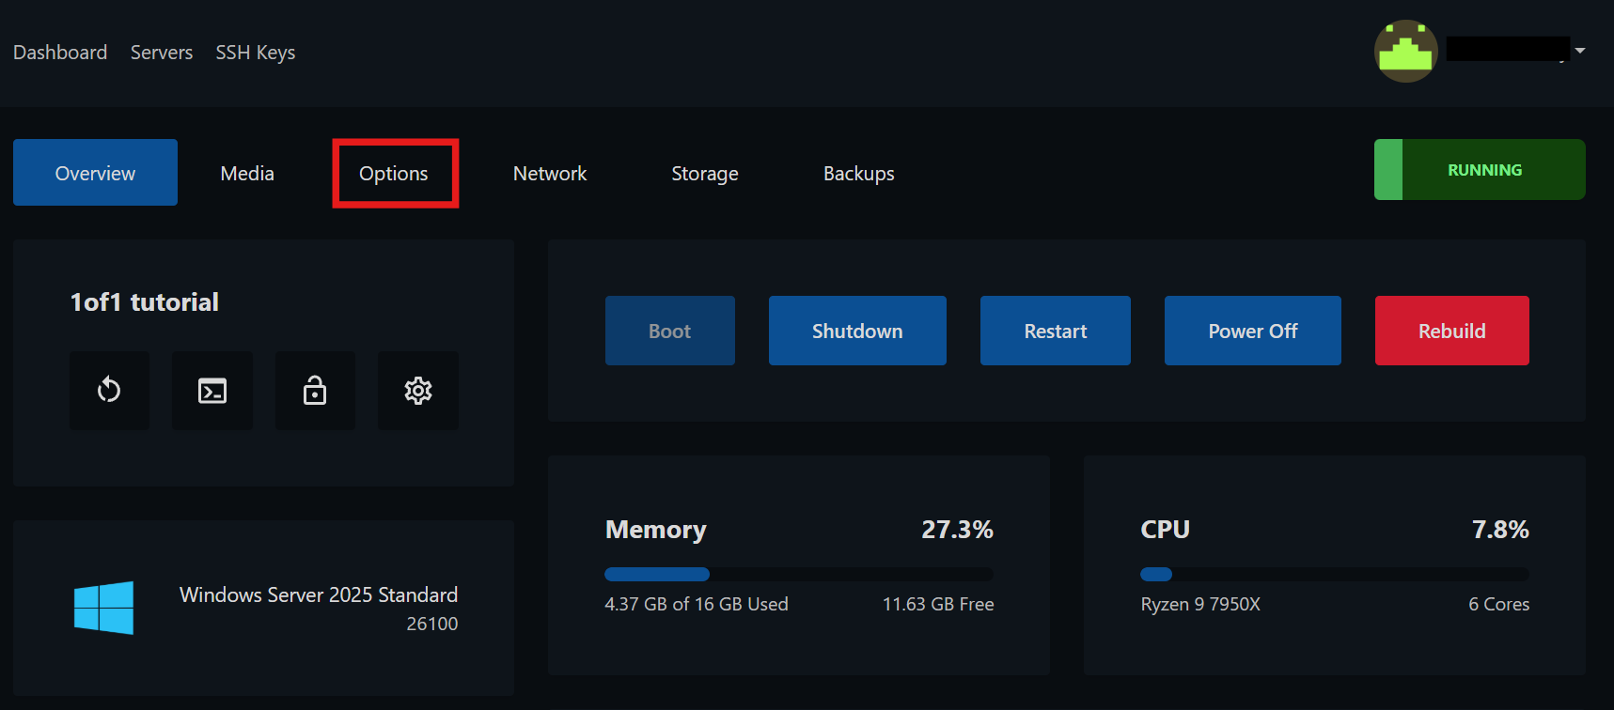Click the green user avatar
This screenshot has width=1614, height=710.
(x=1405, y=52)
